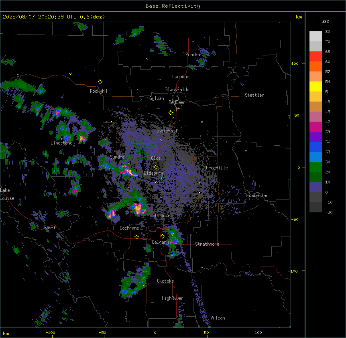Screen dimensions: 346x338
Task: Click the Limestone label
Action: click(x=61, y=143)
